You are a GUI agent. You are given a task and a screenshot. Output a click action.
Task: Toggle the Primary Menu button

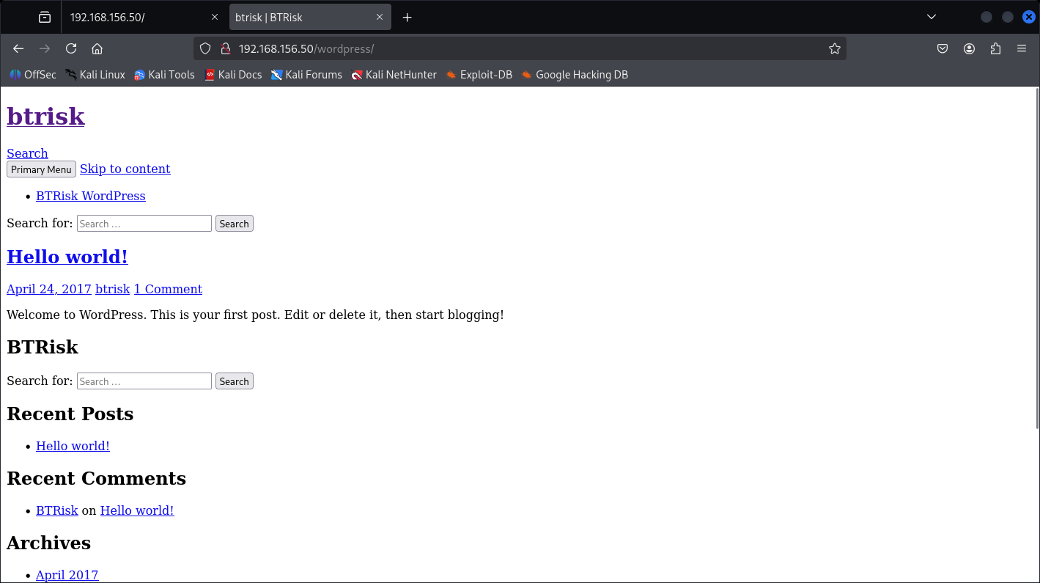[x=41, y=169]
